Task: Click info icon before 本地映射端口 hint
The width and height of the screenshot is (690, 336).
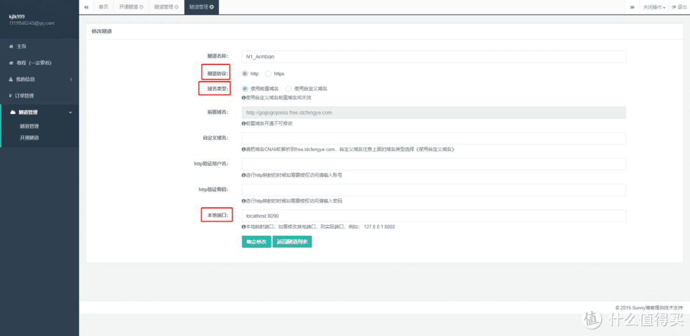Action: click(244, 227)
